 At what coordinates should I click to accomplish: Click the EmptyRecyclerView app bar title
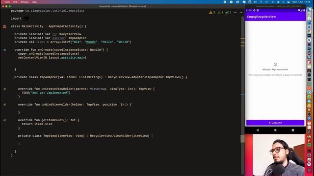[x=262, y=17]
